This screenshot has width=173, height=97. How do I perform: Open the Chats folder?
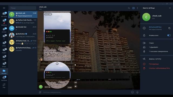click(x=4, y=44)
